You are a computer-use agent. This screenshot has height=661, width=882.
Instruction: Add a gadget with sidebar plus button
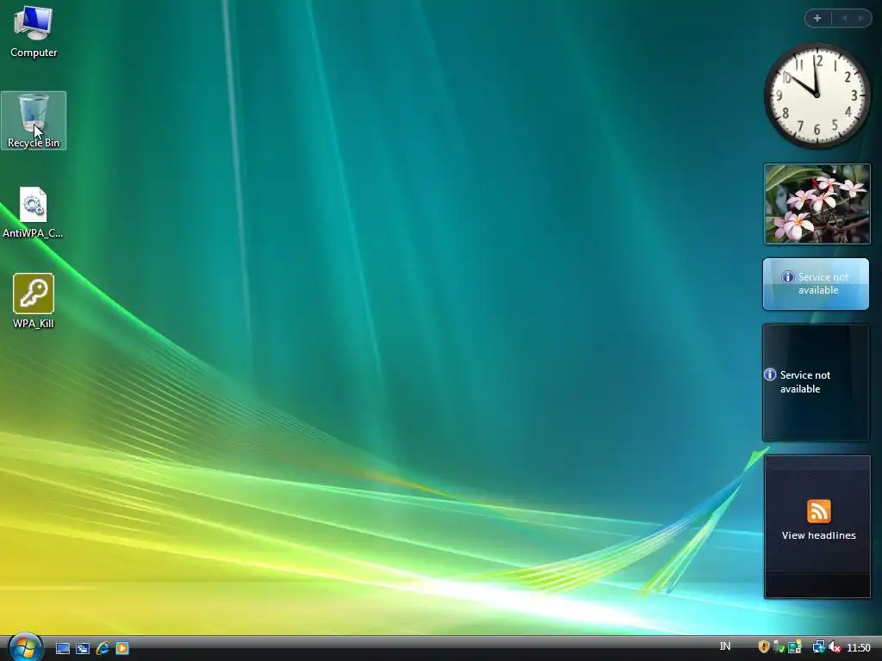[817, 18]
